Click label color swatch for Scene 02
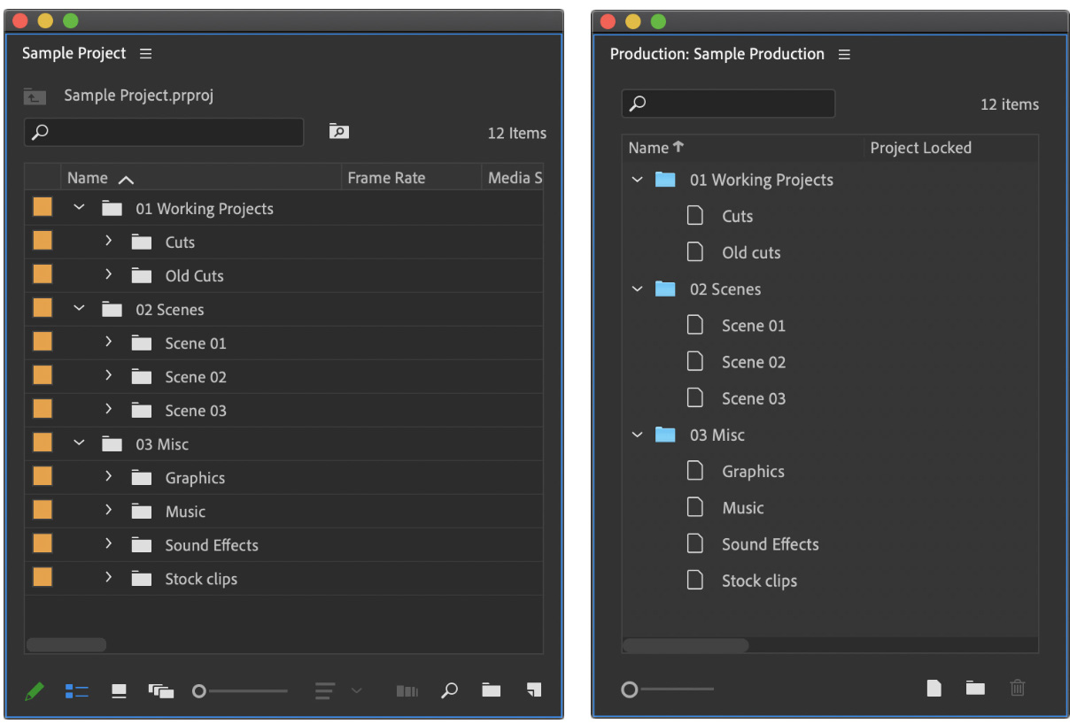 point(43,377)
